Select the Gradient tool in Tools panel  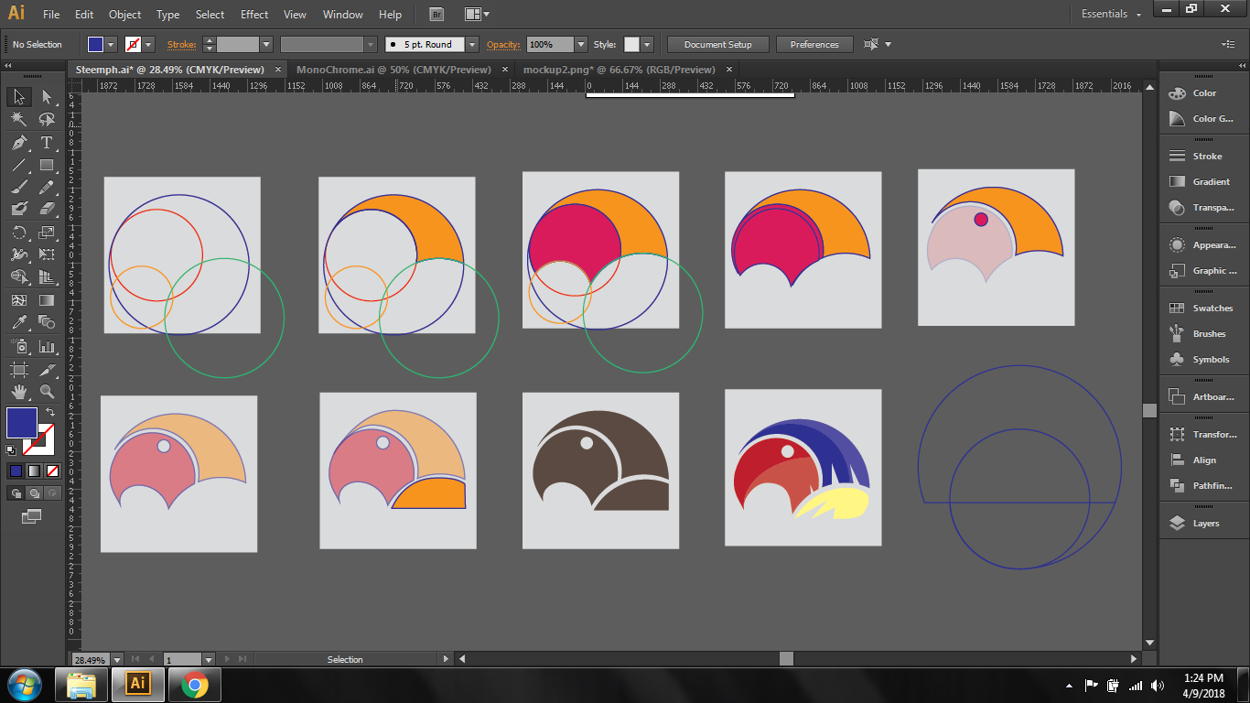tap(47, 299)
